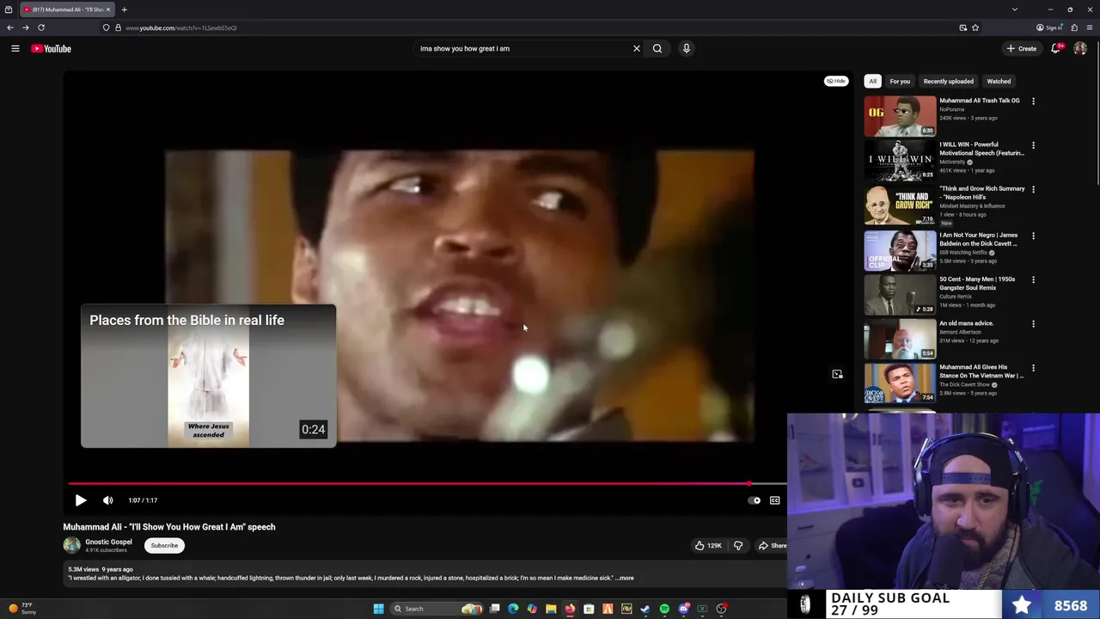The width and height of the screenshot is (1100, 619).
Task: Open the browser tab list dropdown arrow
Action: tap(1015, 9)
